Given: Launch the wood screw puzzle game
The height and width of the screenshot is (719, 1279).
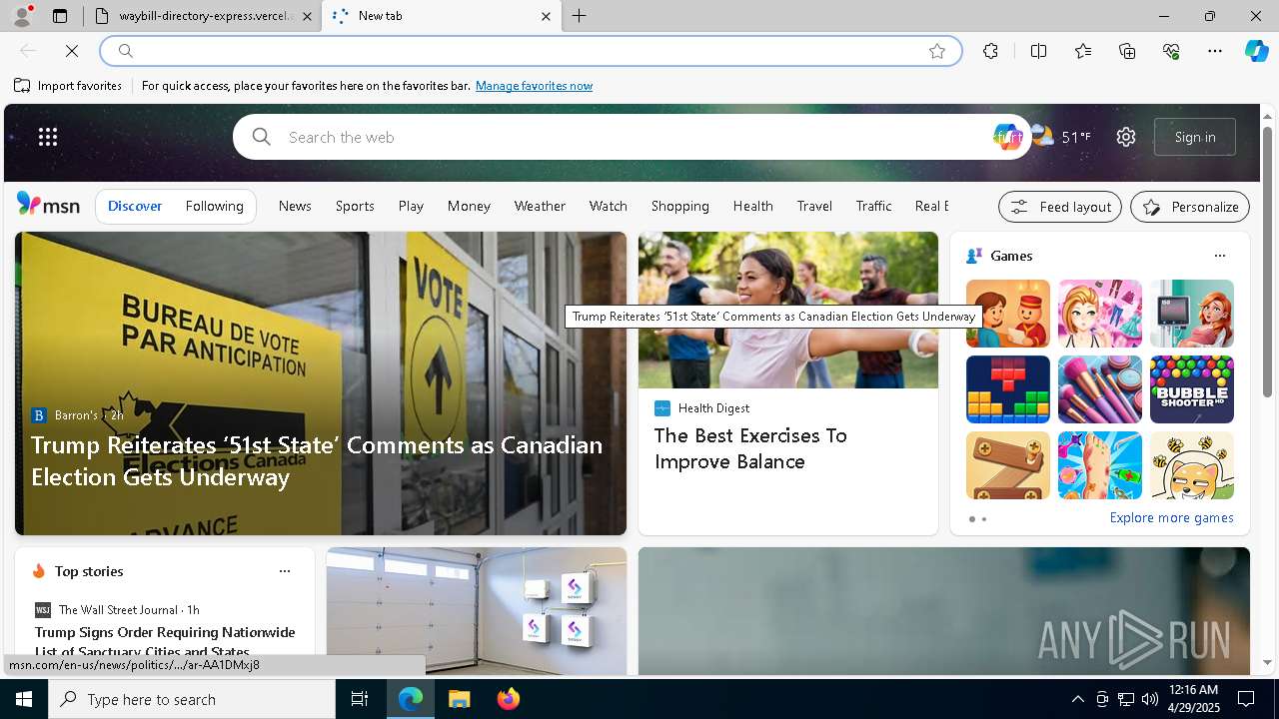Looking at the screenshot, I should tap(1008, 465).
